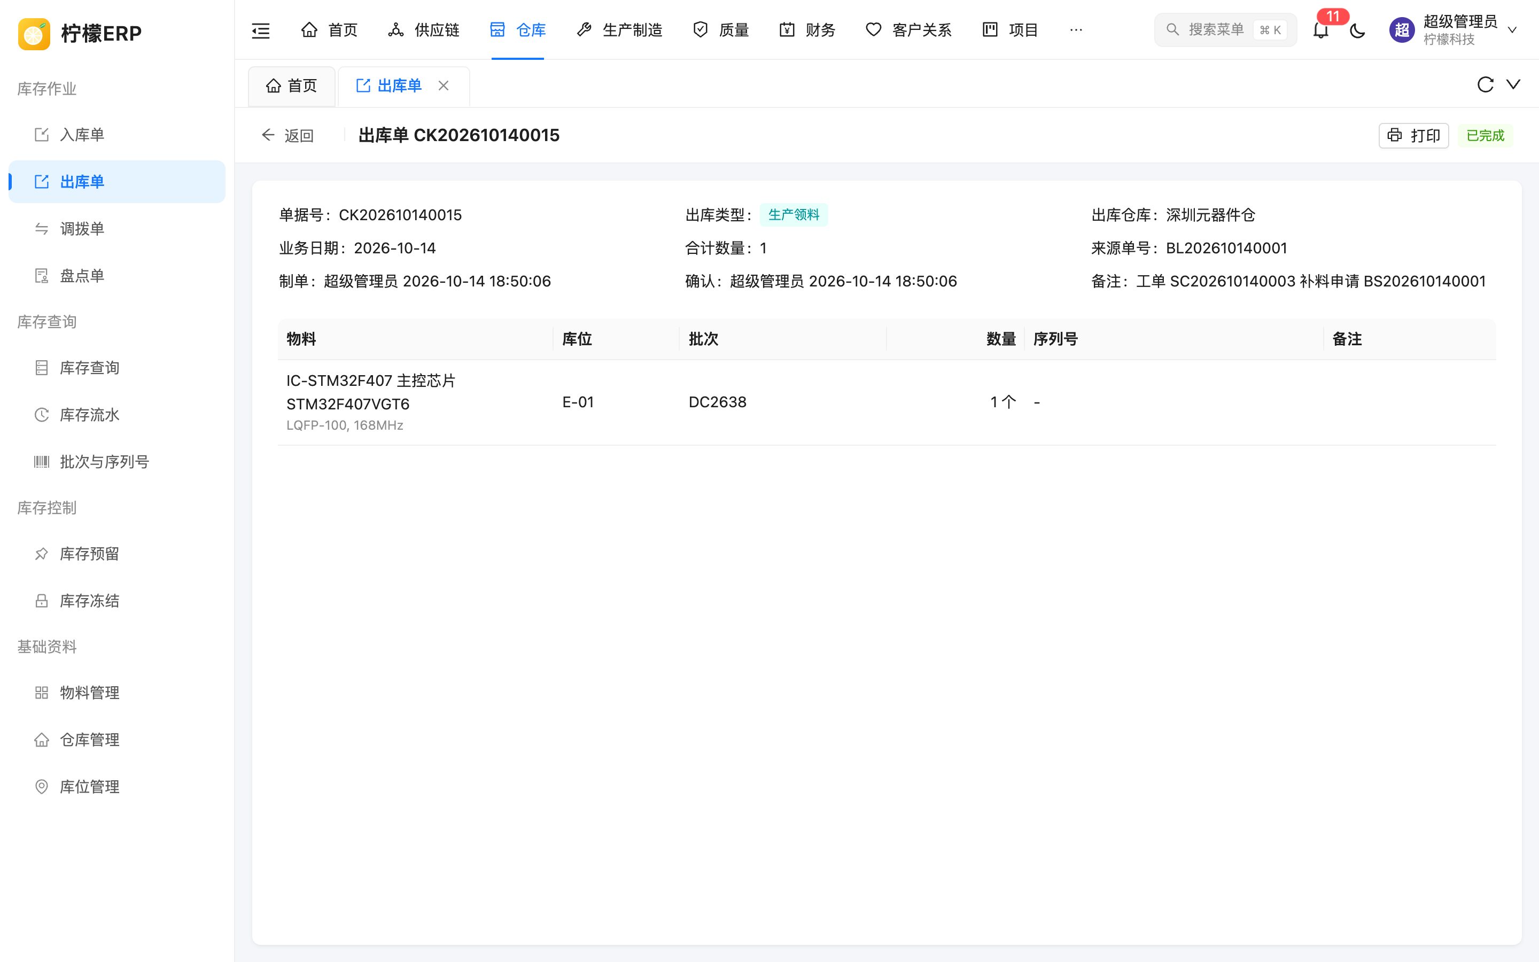Open 库存流水 sidebar item
The image size is (1539, 962).
[117, 415]
